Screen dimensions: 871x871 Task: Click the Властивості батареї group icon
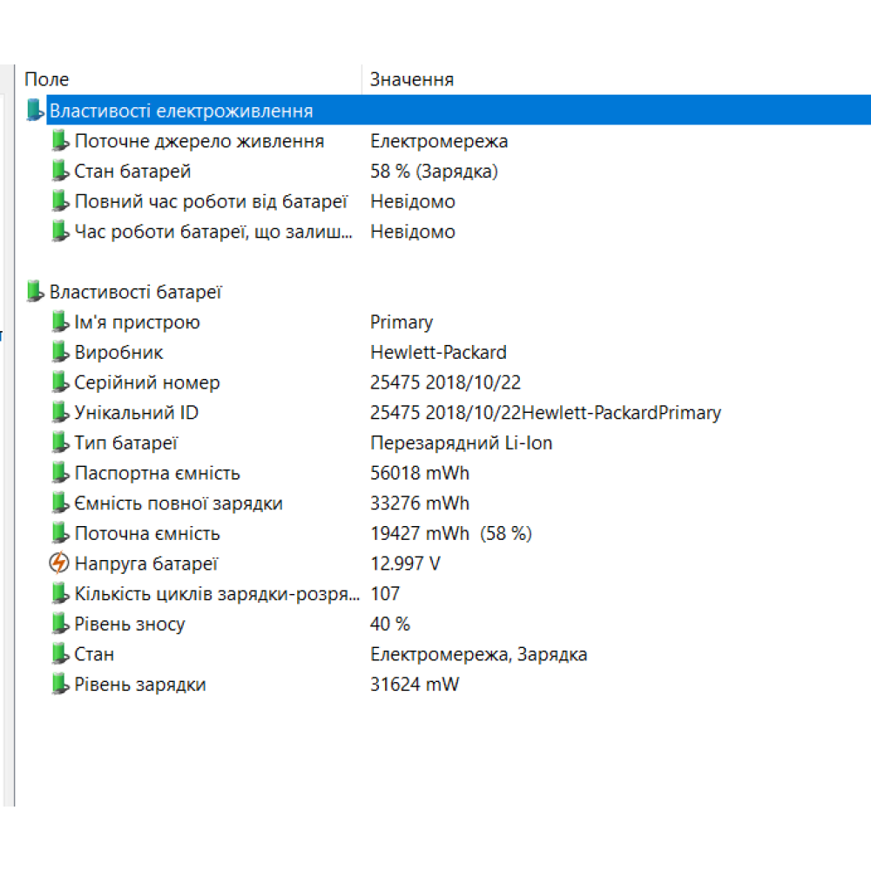(35, 292)
